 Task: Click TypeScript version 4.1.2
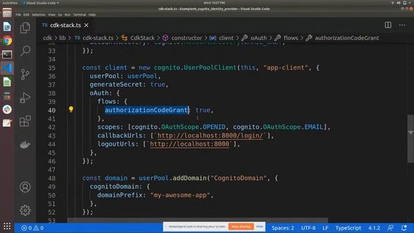[x=374, y=228]
